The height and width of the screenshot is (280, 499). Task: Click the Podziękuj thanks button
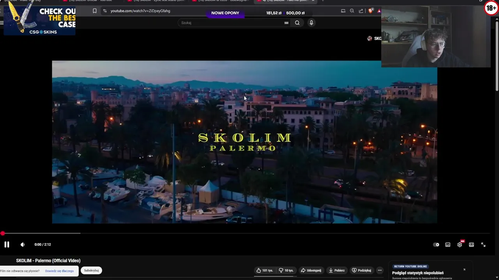pyautogui.click(x=361, y=270)
